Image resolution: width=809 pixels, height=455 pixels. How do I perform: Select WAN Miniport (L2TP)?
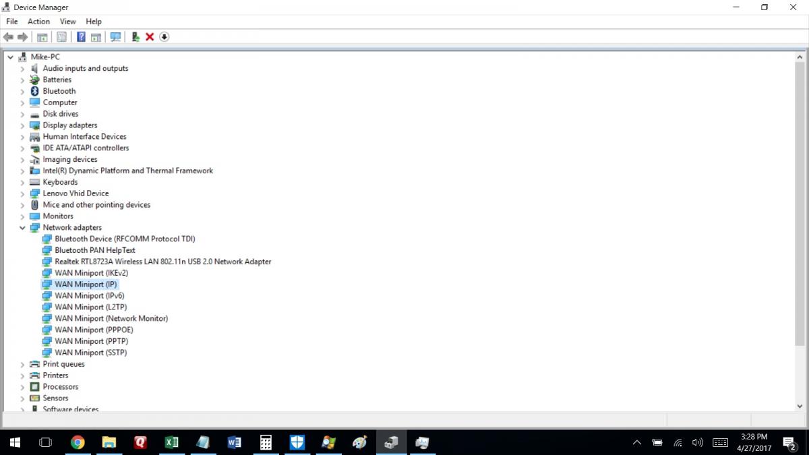pos(90,307)
